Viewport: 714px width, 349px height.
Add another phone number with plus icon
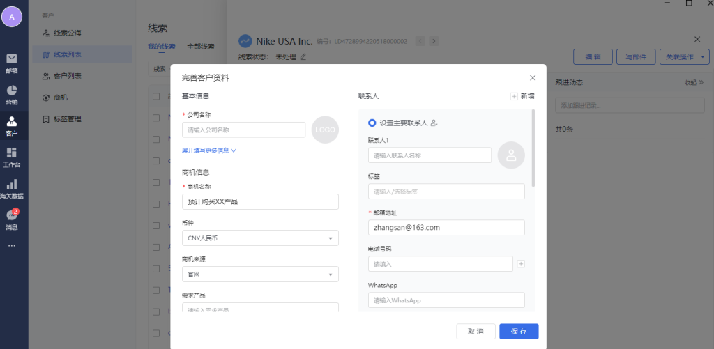pyautogui.click(x=520, y=264)
